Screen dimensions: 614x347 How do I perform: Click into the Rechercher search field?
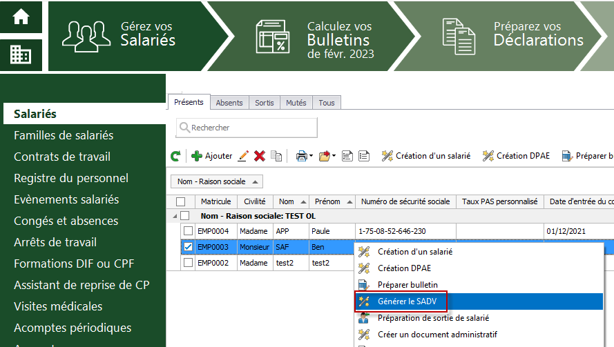[x=247, y=128]
